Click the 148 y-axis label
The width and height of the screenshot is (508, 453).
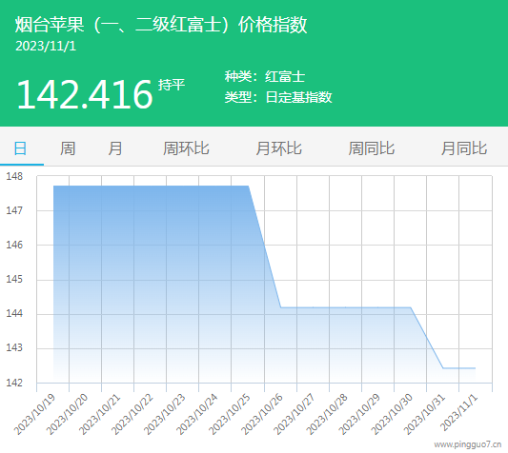[14, 176]
